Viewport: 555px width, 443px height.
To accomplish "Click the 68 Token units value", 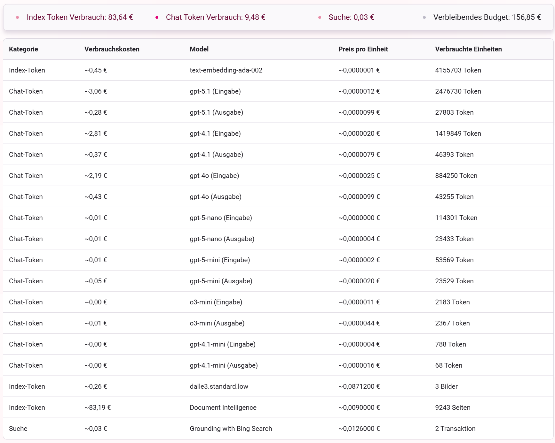I will click(448, 365).
